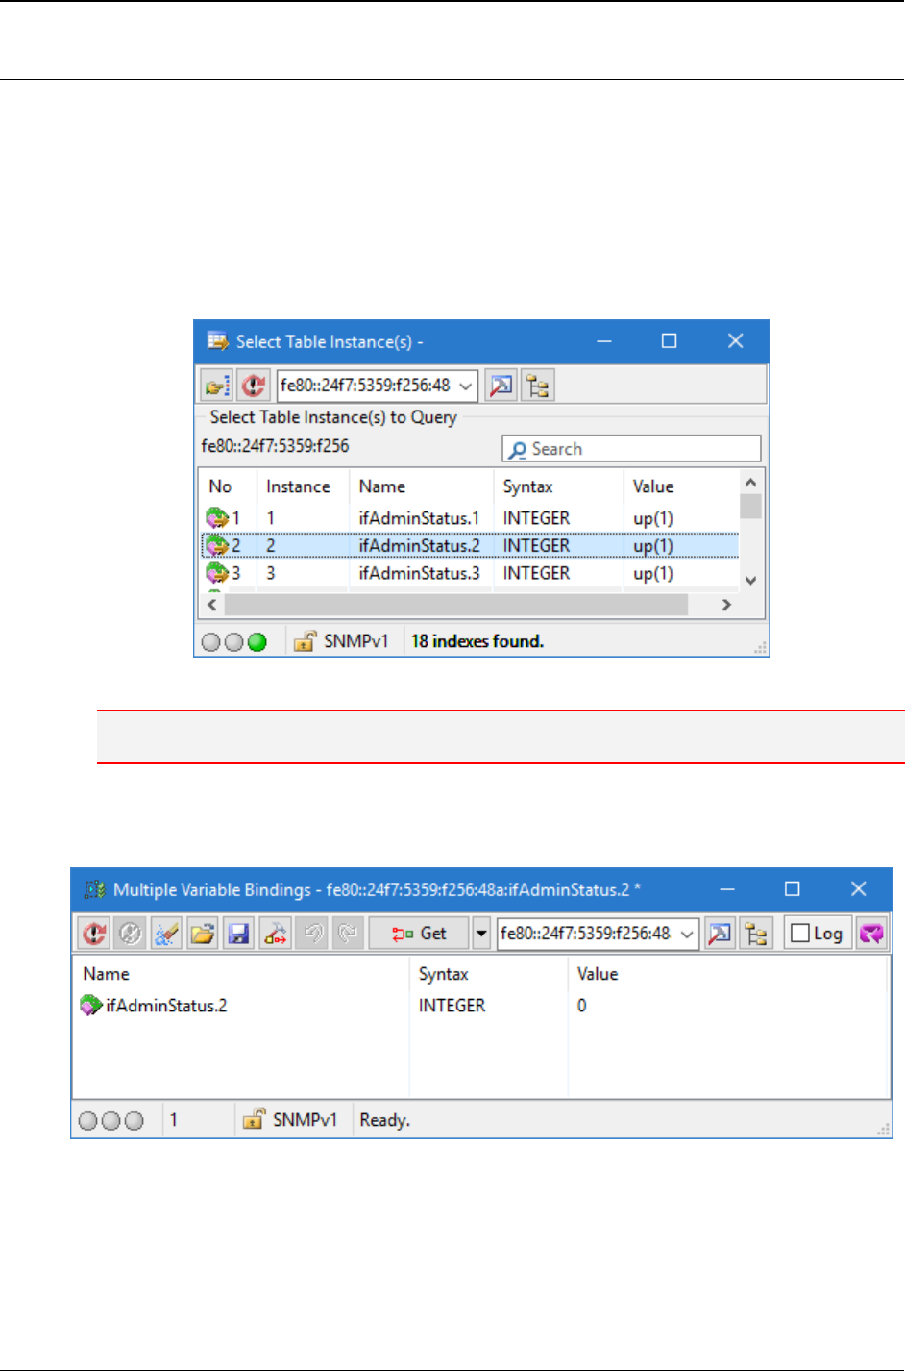Open the dropdown arrow beside Get
This screenshot has width=905, height=1371.
(481, 934)
